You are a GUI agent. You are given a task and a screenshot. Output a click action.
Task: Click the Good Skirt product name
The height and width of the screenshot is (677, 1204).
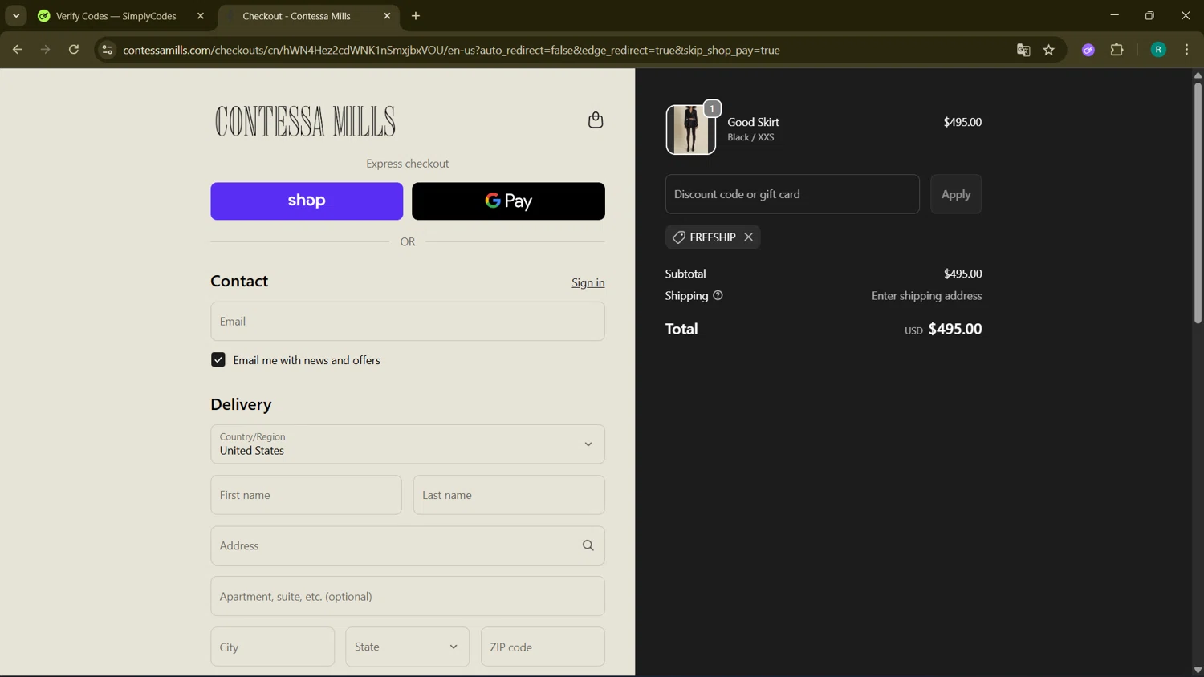tap(753, 122)
